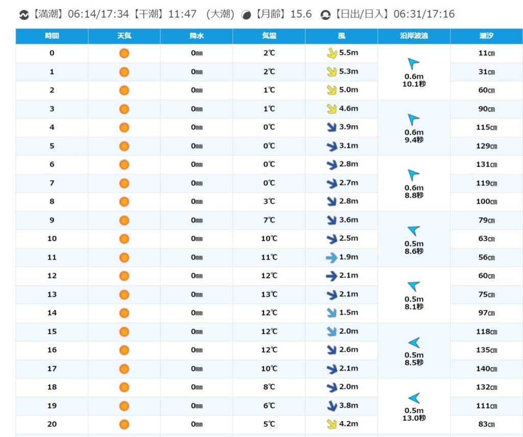The height and width of the screenshot is (437, 523).
Task: Click the 0mm precipitation for hour 3
Action: point(197,109)
